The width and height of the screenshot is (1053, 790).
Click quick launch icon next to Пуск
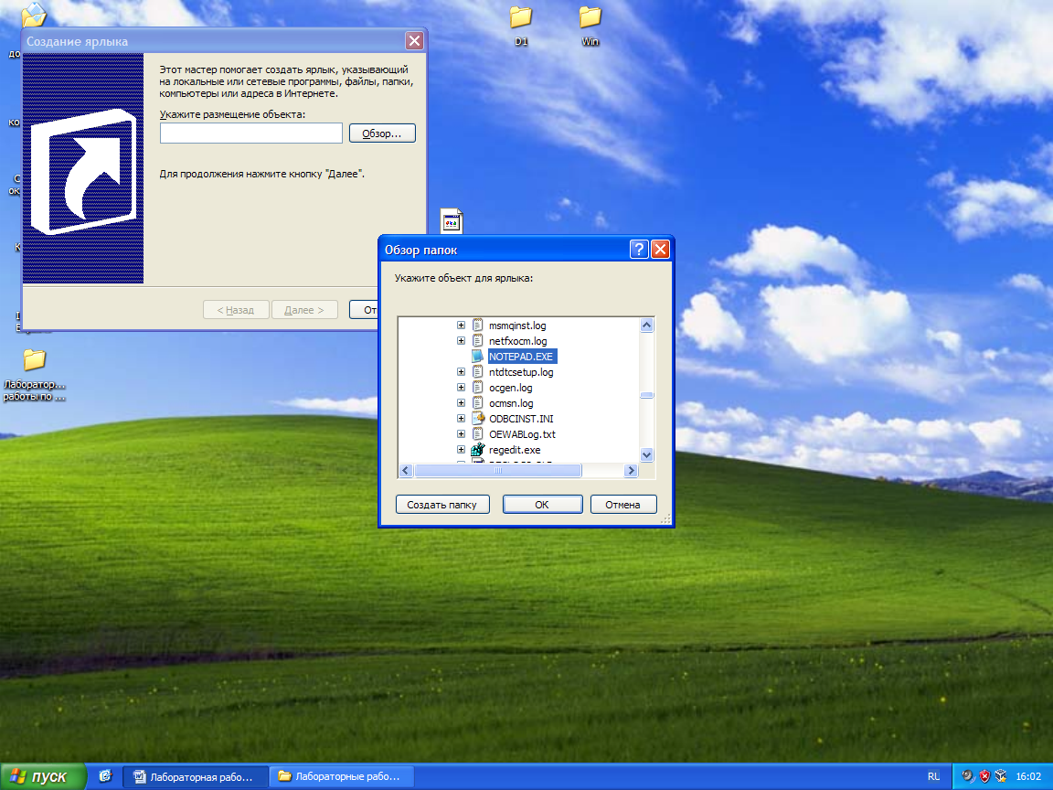[105, 776]
